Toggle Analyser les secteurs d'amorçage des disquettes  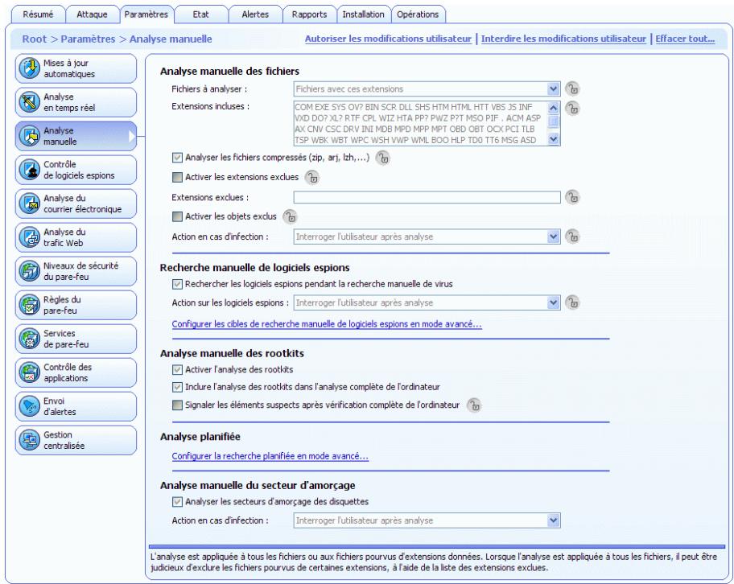pos(177,502)
